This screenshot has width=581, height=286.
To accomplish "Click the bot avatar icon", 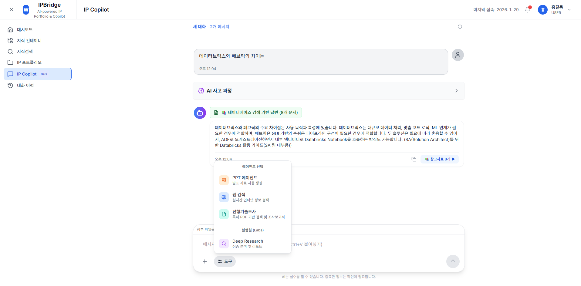I will click(200, 113).
